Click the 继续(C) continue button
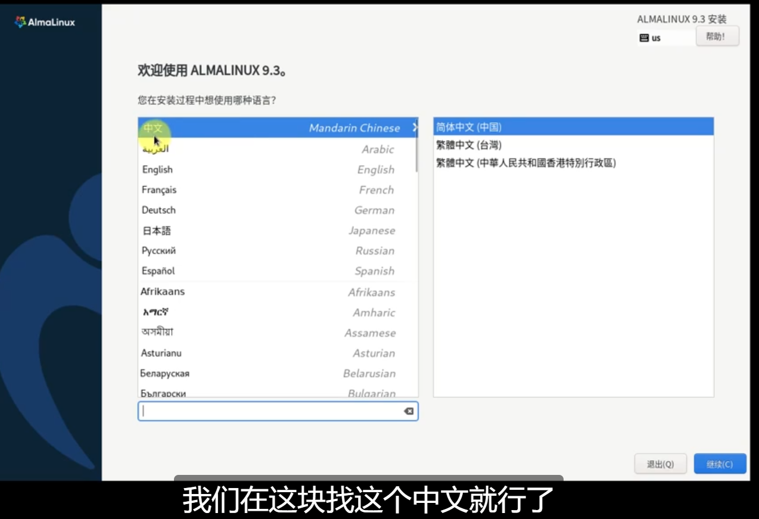This screenshot has width=759, height=519. click(x=720, y=464)
